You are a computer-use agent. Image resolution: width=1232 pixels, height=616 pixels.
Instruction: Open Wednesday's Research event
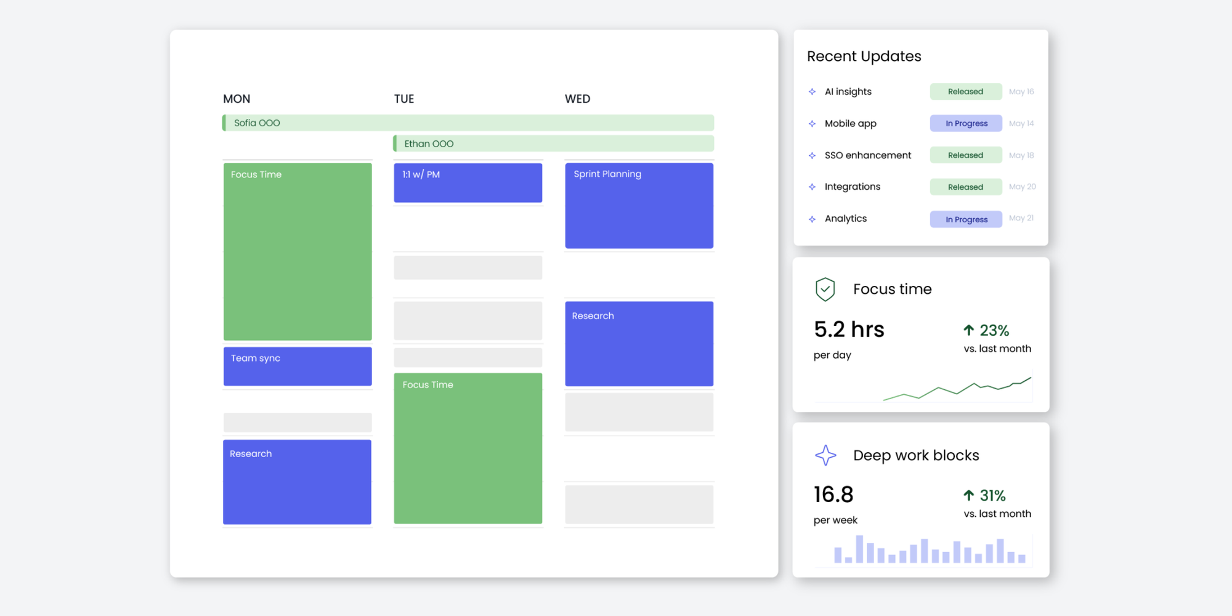point(639,344)
